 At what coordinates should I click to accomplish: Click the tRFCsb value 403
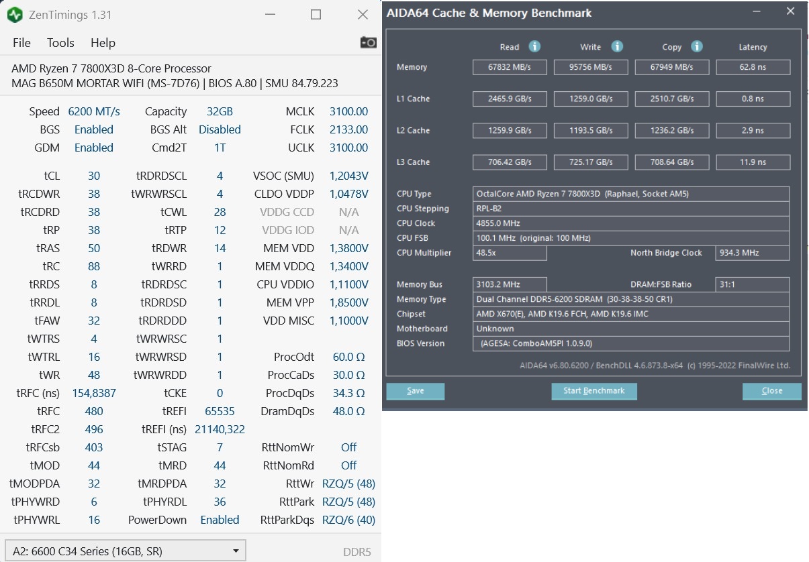pyautogui.click(x=94, y=447)
